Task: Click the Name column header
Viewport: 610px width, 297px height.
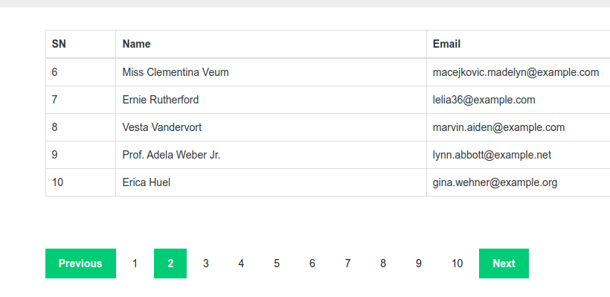Action: (272, 44)
